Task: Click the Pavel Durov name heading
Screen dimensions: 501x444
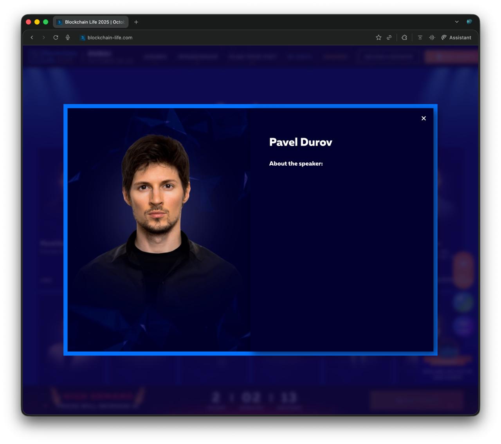Action: click(300, 142)
